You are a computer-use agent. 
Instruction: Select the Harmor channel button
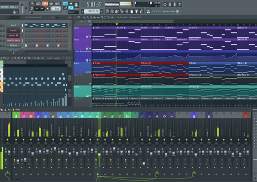13,31
